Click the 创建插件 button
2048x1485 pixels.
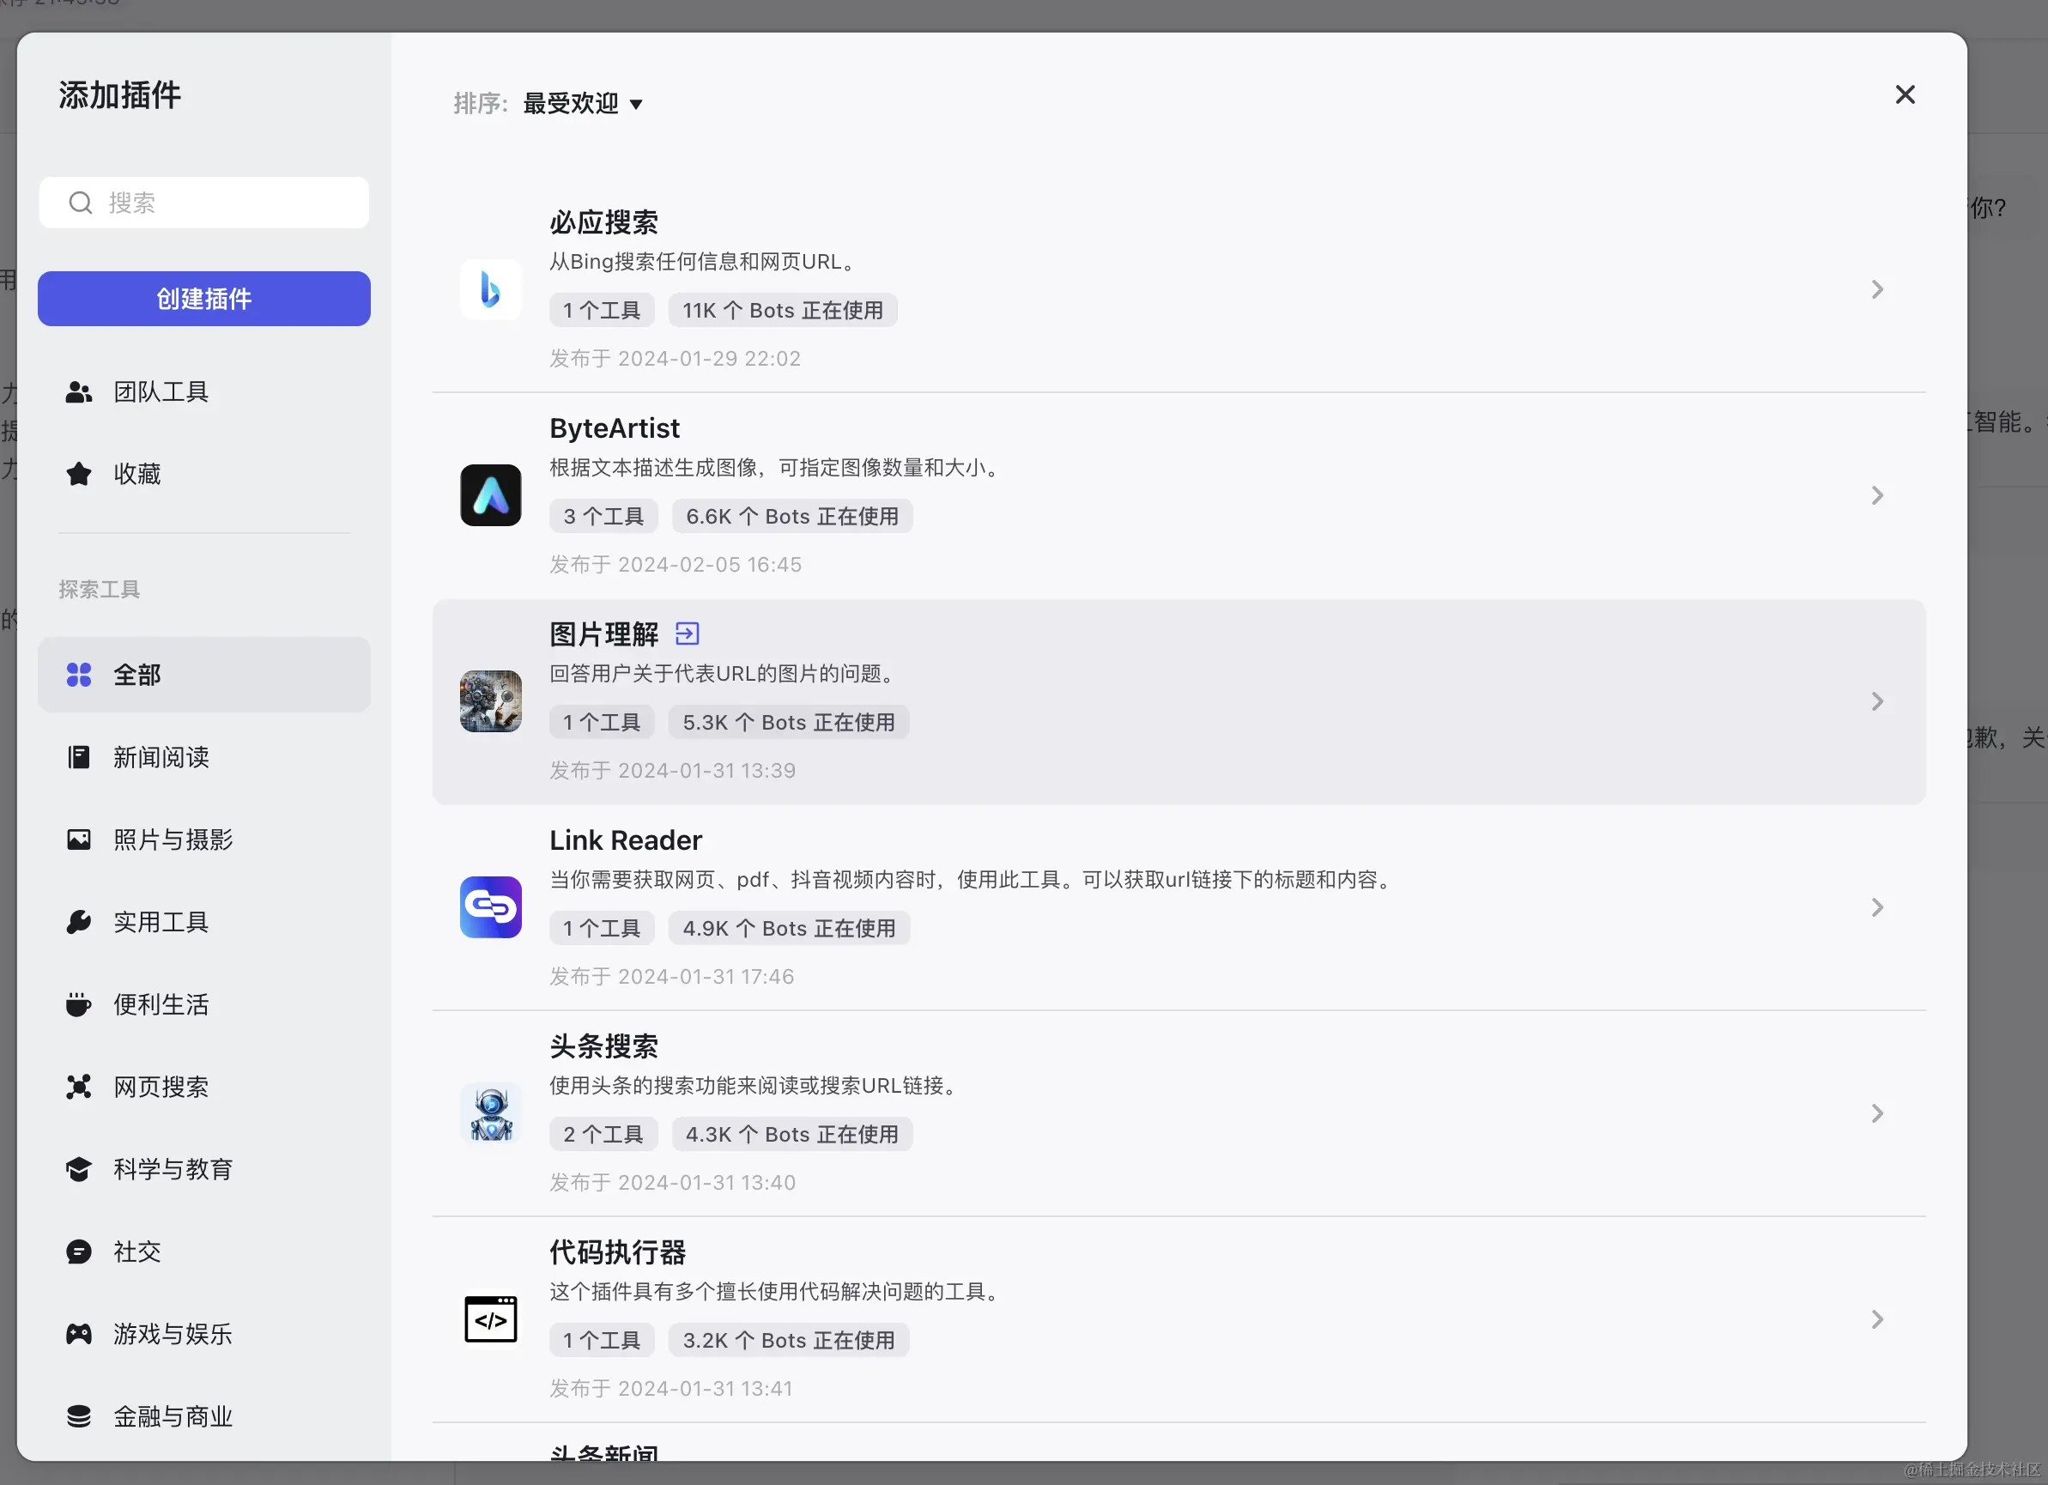coord(204,298)
